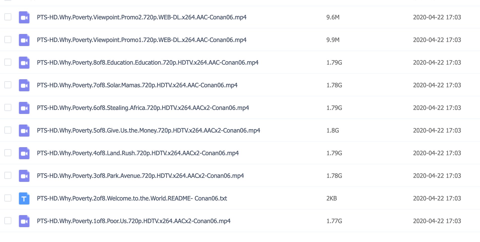Tick checkbox for Viewpoint.Promo2 file
This screenshot has height=242, width=480.
(8, 17)
